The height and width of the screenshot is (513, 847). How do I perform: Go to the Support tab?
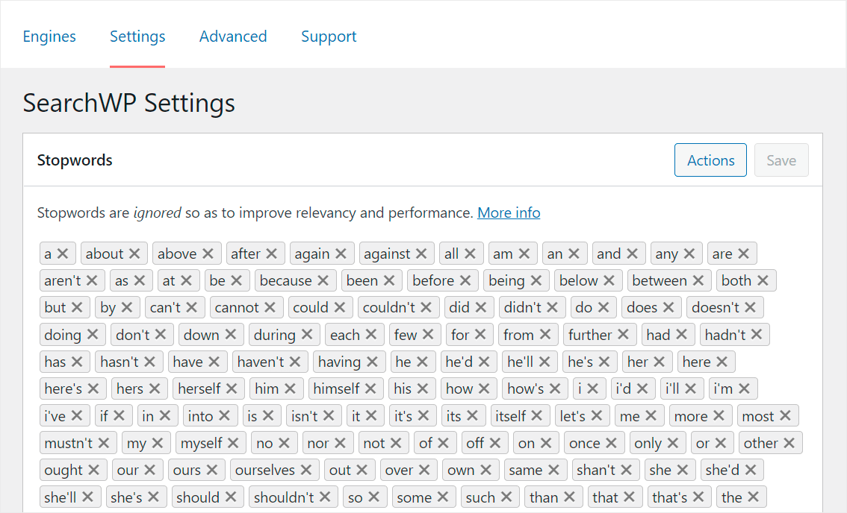click(329, 36)
